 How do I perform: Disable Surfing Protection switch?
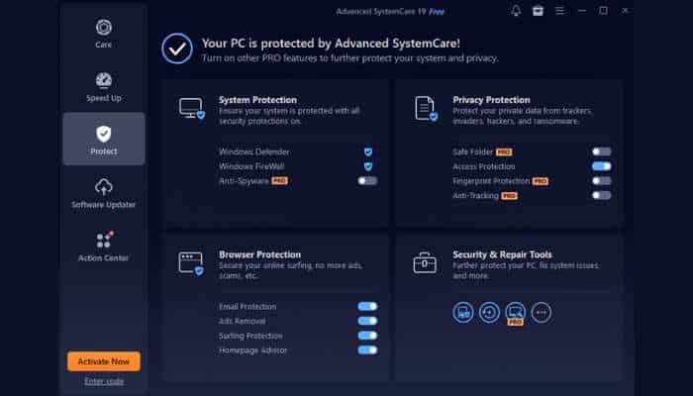pyautogui.click(x=367, y=336)
